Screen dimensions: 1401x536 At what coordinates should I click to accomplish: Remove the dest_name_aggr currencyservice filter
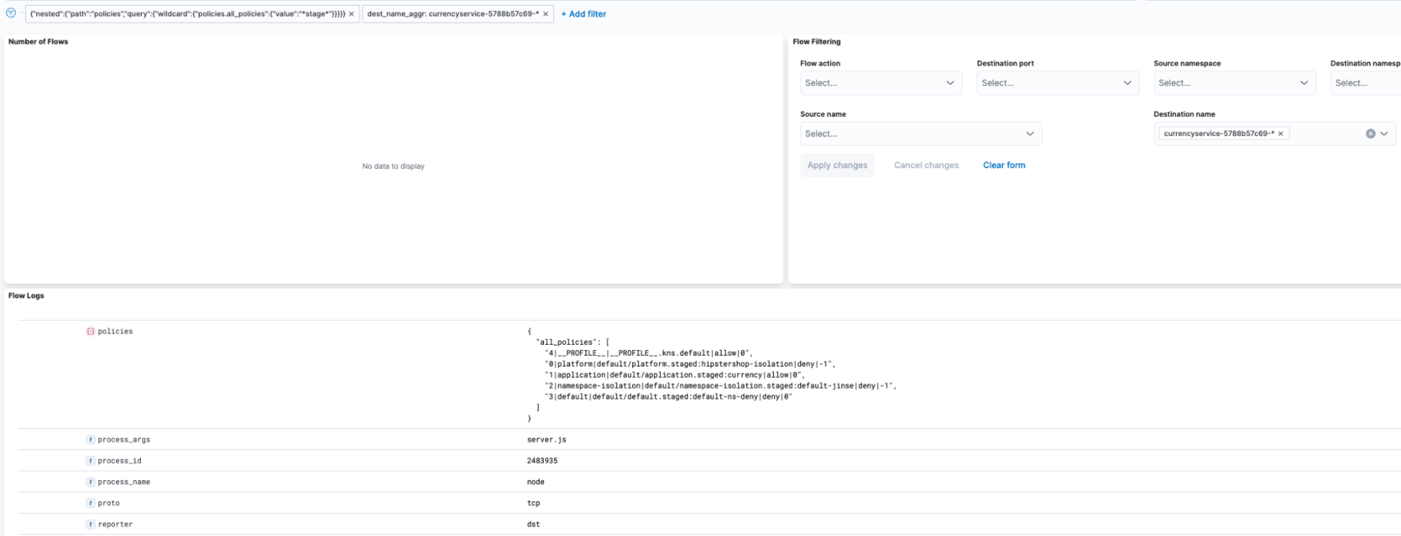pyautogui.click(x=545, y=14)
